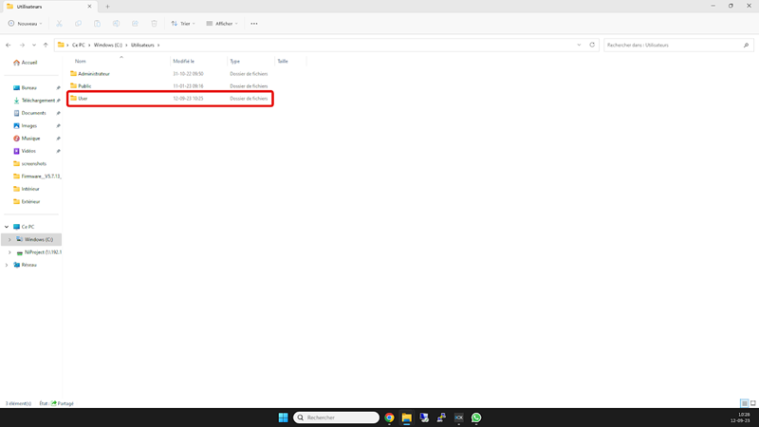This screenshot has width=759, height=427.
Task: Click the Refresh icon beside address bar
Action: pos(592,45)
